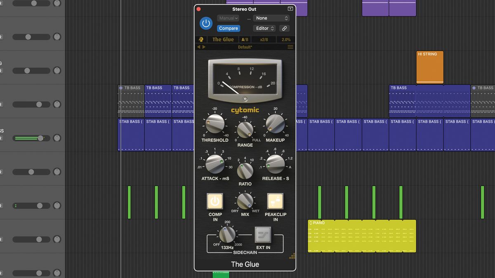Viewport: 495px width, 278px height.
Task: Click the compression dB VU meter
Action: (245, 80)
